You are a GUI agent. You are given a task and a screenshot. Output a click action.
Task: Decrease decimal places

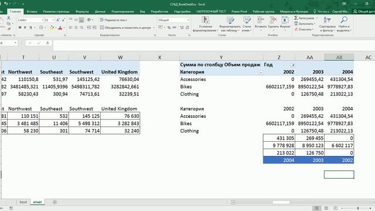pos(187,28)
